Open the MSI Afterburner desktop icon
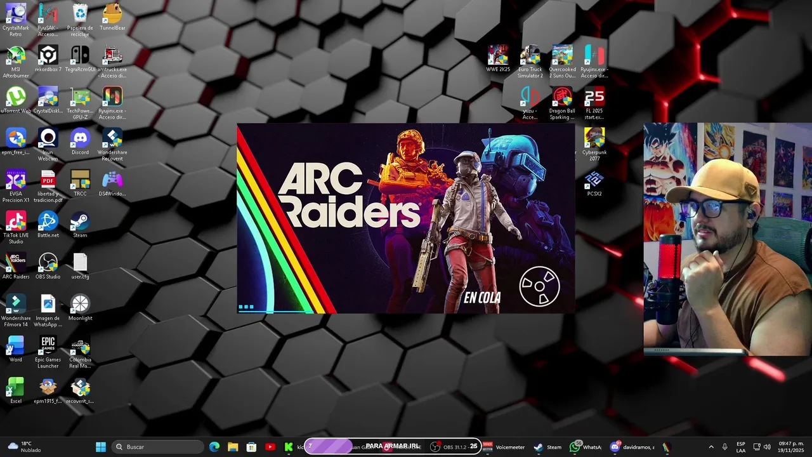The height and width of the screenshot is (457, 812). coord(15,62)
